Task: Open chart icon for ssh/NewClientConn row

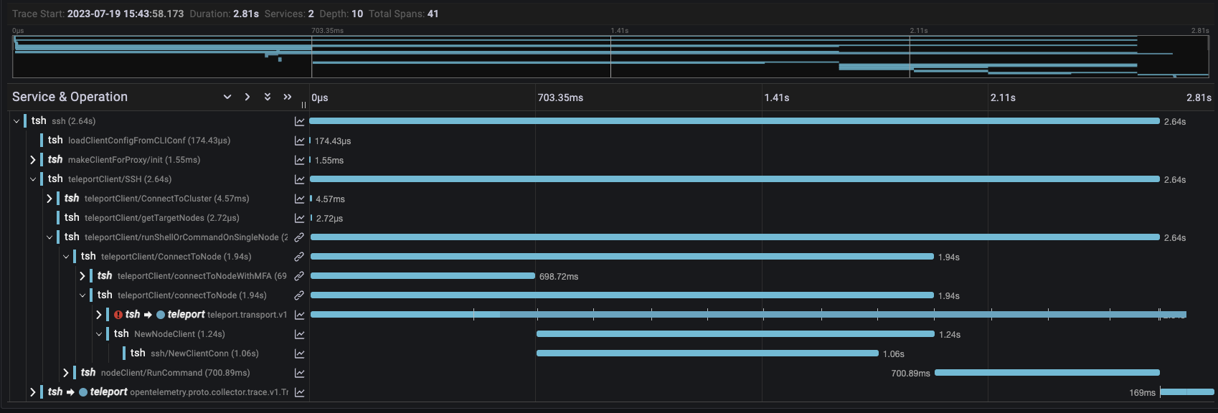Action: (x=300, y=353)
